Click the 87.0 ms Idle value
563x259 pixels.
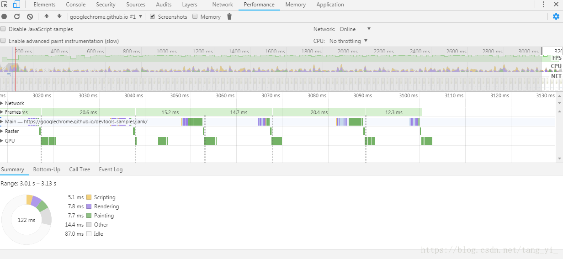click(74, 234)
